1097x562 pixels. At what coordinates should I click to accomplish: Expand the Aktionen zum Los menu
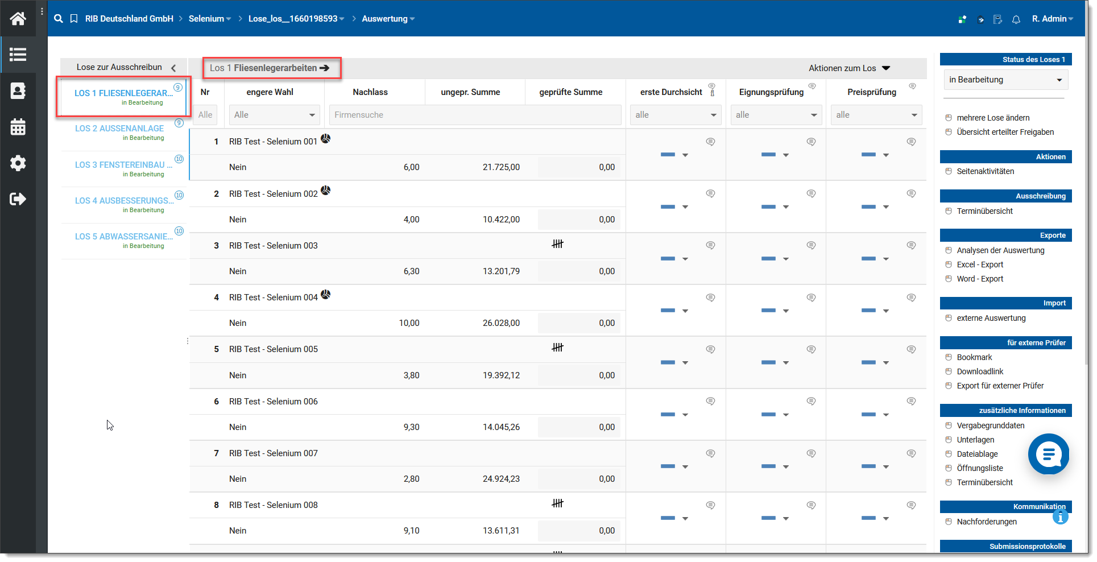click(x=849, y=68)
